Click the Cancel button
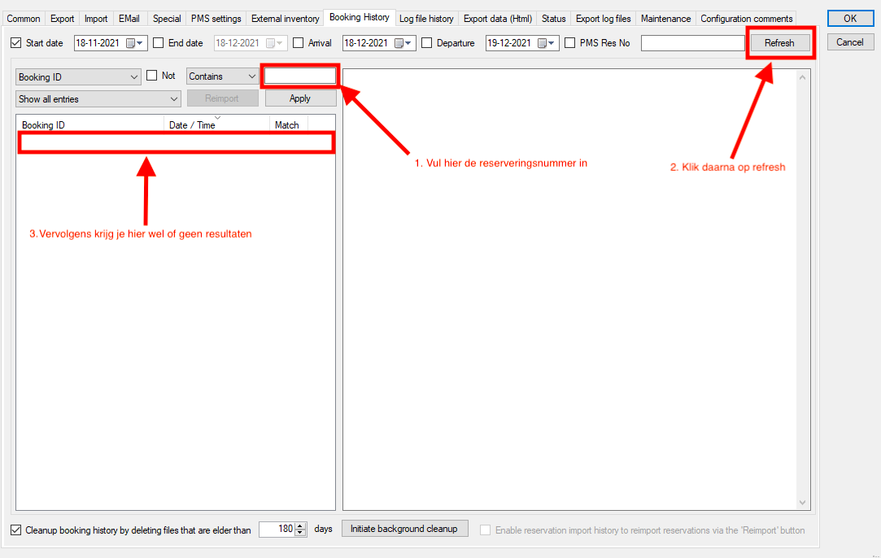The height and width of the screenshot is (558, 881). [850, 42]
